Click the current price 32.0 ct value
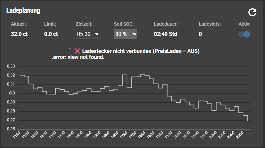265x148 pixels. 19,34
